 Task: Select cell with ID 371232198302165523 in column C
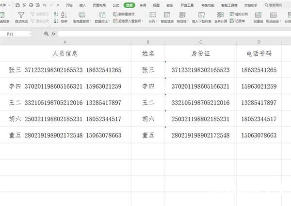pyautogui.click(x=200, y=70)
